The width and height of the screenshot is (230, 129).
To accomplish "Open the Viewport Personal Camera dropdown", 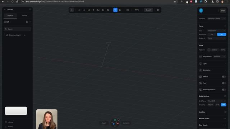I will click(217, 19).
